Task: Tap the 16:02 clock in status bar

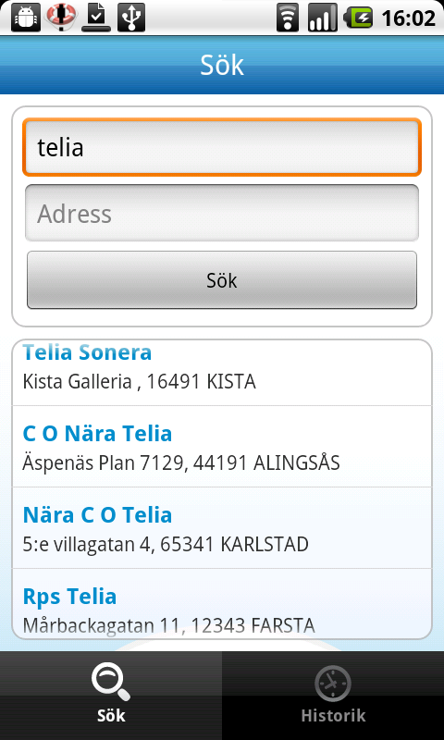Action: tap(408, 18)
